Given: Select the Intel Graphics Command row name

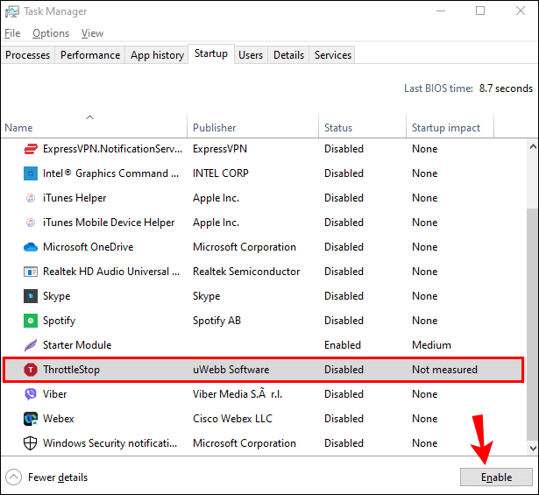Looking at the screenshot, I should 110,173.
